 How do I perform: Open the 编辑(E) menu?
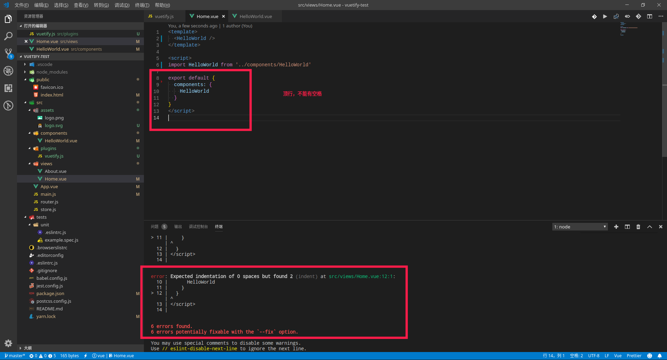[x=41, y=5]
